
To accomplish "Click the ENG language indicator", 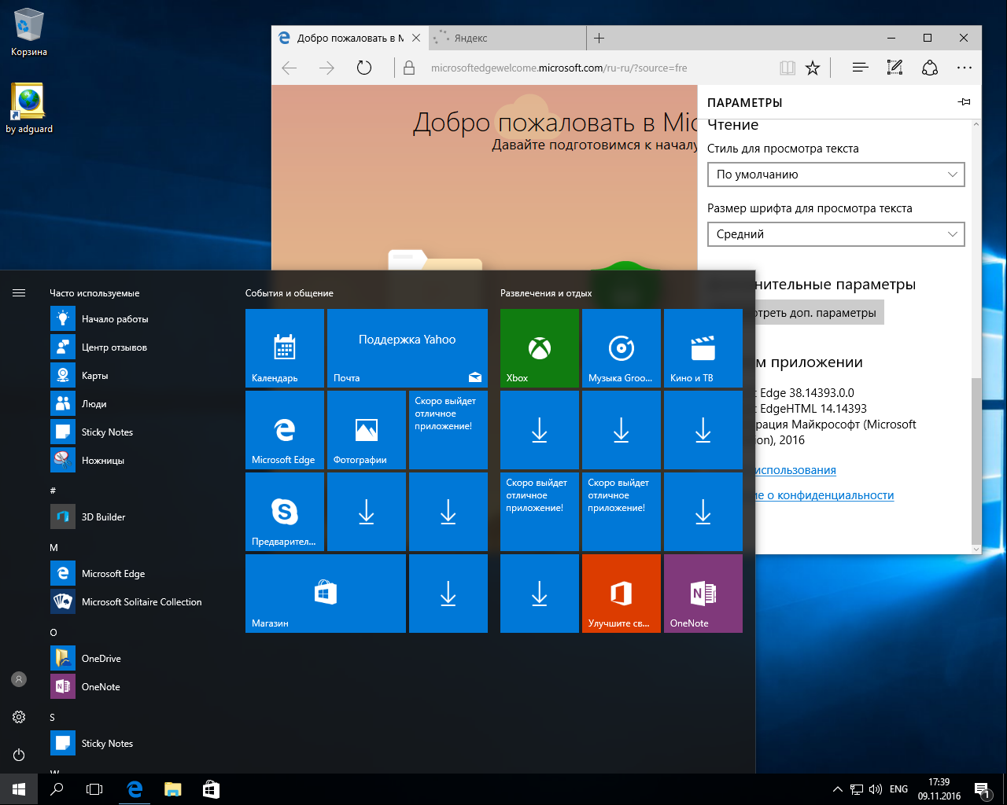I will click(x=898, y=789).
